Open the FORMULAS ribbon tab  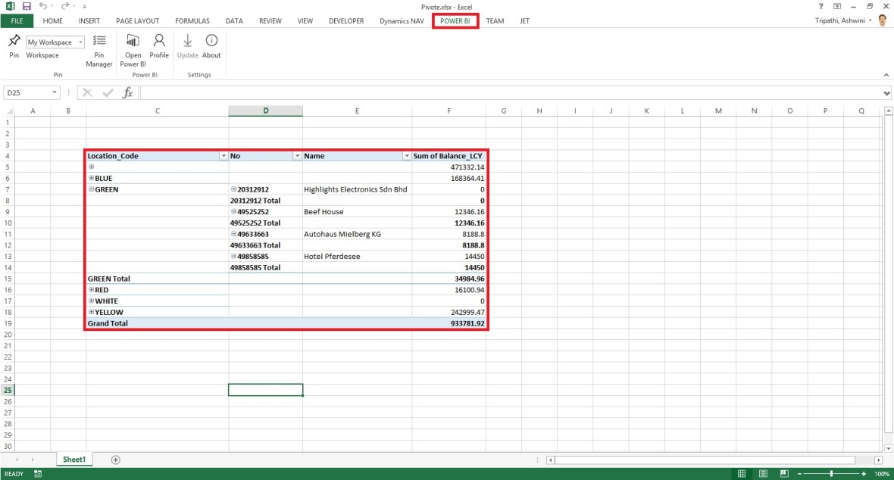point(192,20)
